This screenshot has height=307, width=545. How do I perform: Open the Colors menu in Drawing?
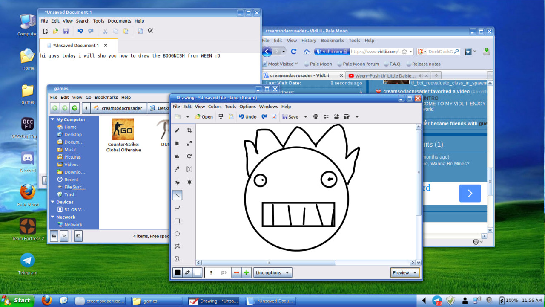point(215,107)
